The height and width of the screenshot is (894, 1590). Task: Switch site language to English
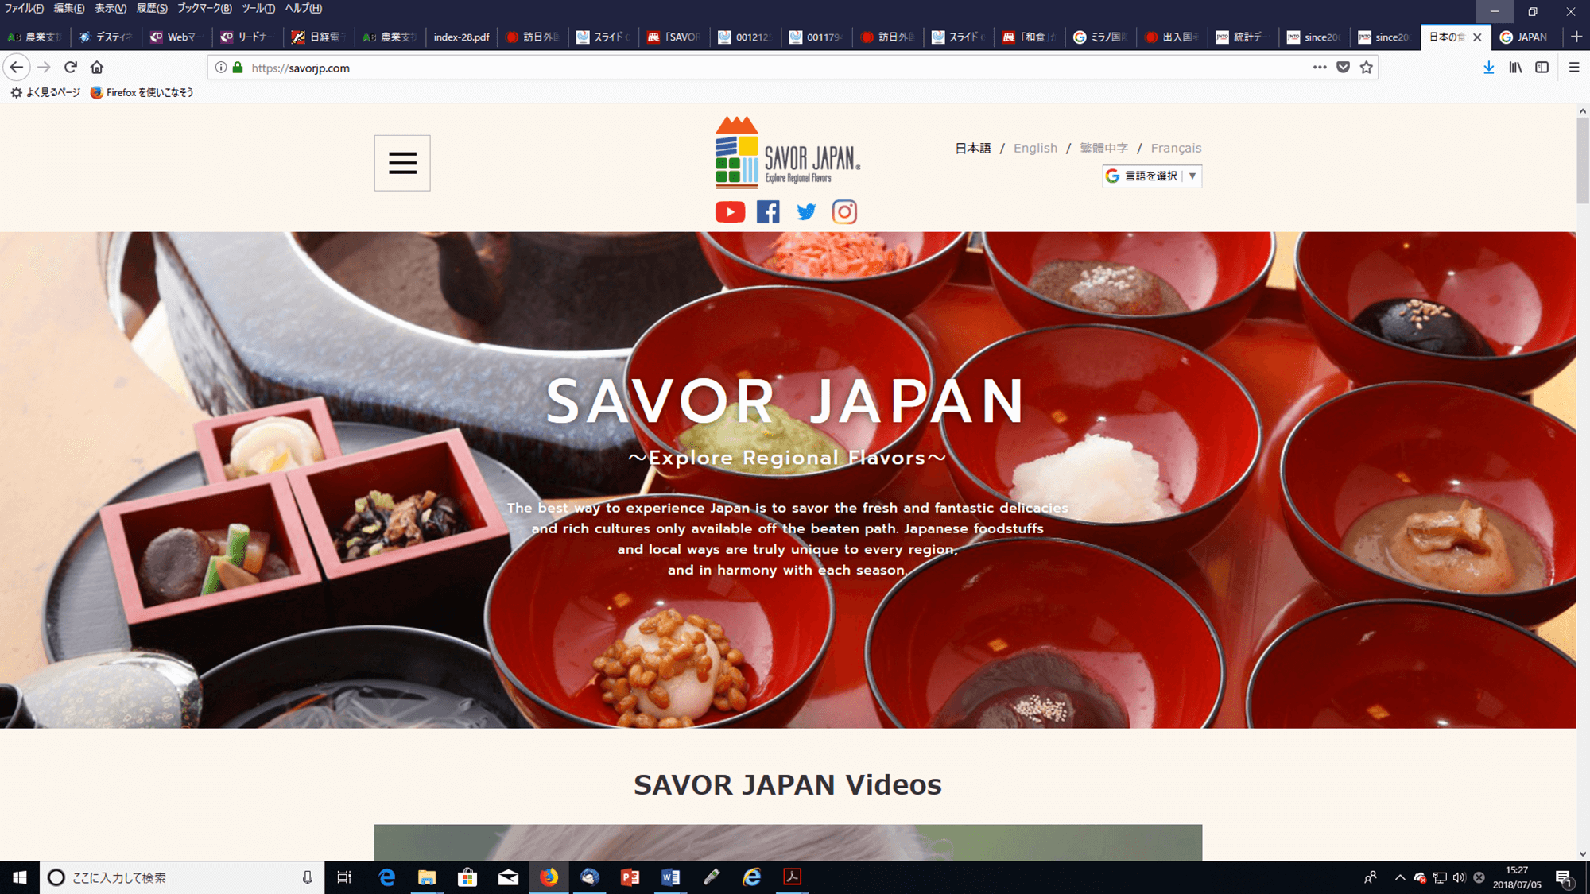pyautogui.click(x=1035, y=148)
